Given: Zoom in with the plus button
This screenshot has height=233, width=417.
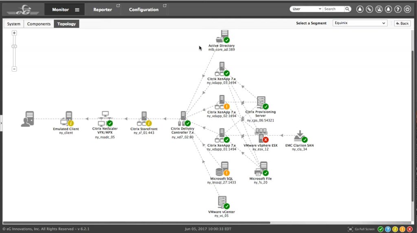Looking at the screenshot, I should pyautogui.click(x=14, y=33).
